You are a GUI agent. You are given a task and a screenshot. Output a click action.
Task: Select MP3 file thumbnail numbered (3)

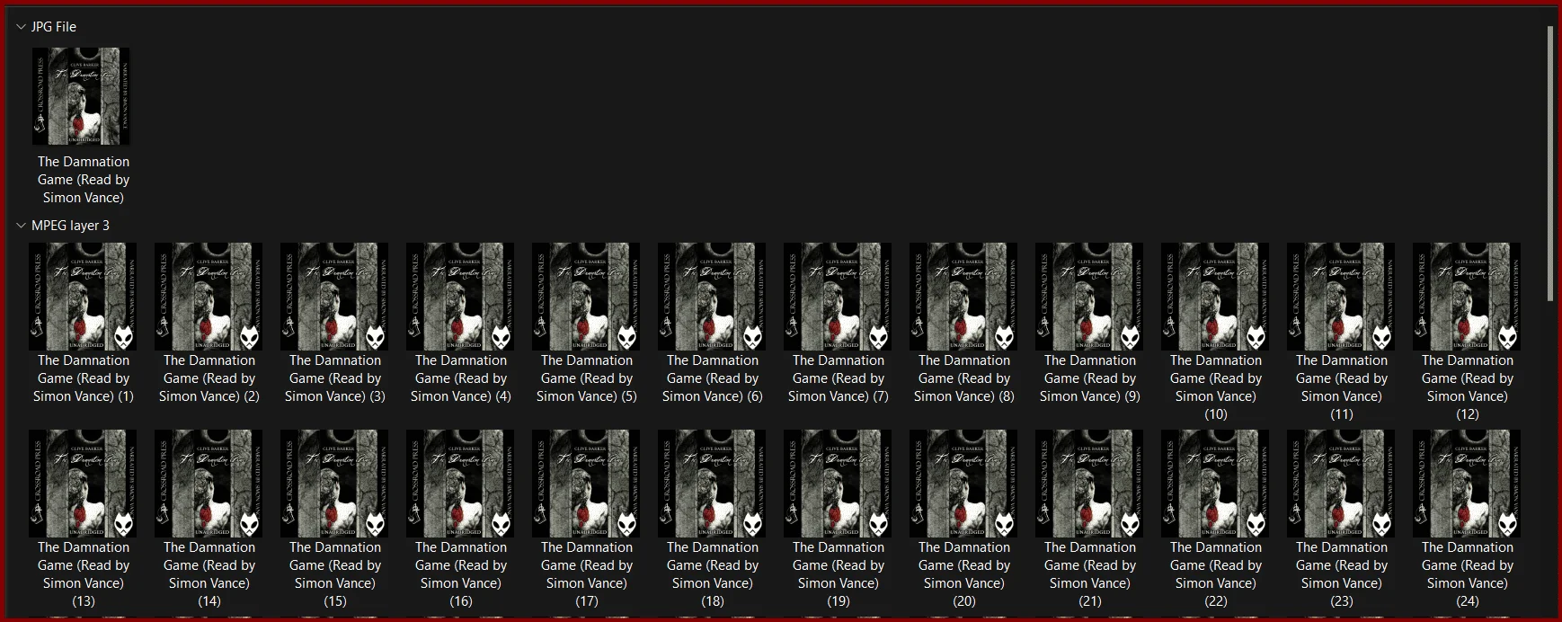coord(334,297)
